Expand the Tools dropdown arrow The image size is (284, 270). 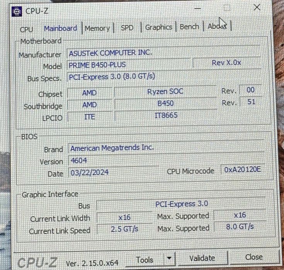169,258
